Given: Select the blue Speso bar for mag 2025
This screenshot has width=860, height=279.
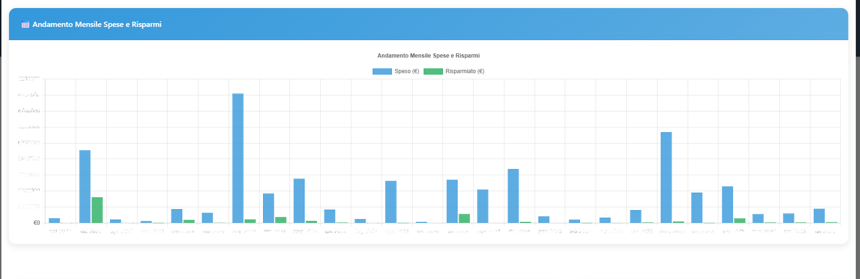Looking at the screenshot, I should click(666, 178).
